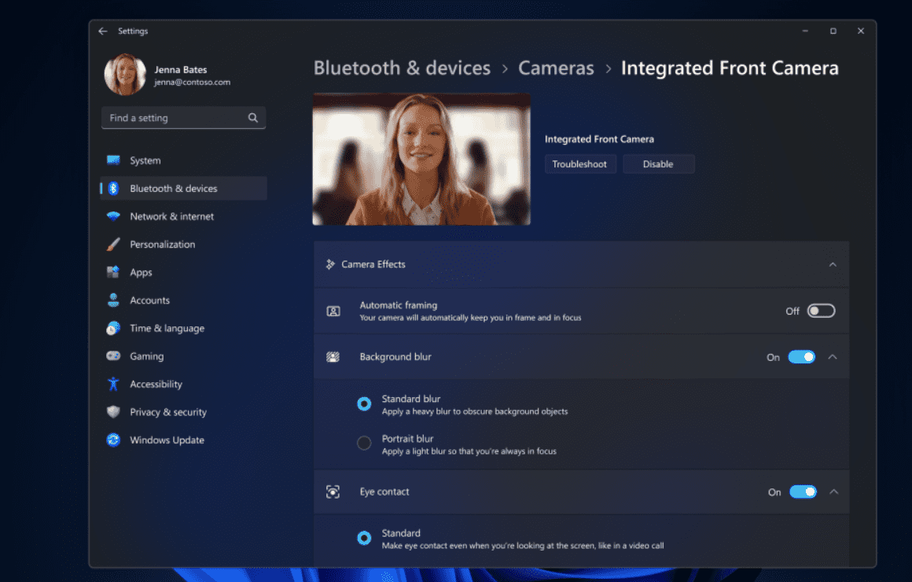The image size is (912, 582).
Task: Click 'Your camera will automatically keep' text
Action: (470, 318)
